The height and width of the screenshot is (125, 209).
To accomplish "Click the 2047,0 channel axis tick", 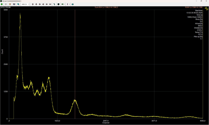I will click(106, 121).
